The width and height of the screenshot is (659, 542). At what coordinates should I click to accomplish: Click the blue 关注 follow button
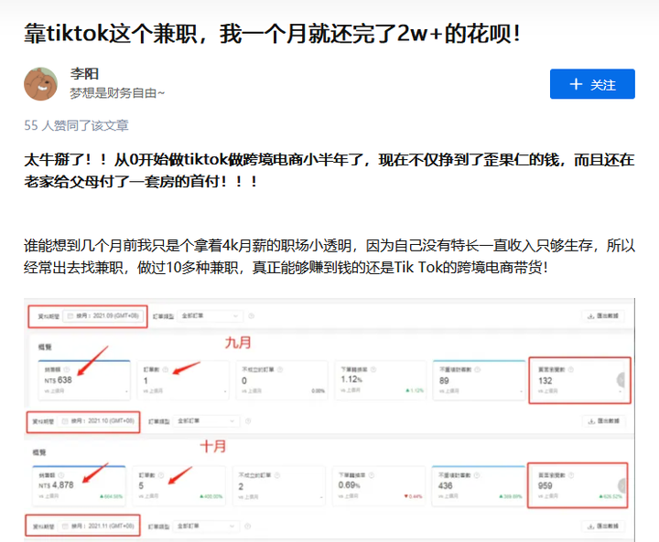tap(592, 84)
